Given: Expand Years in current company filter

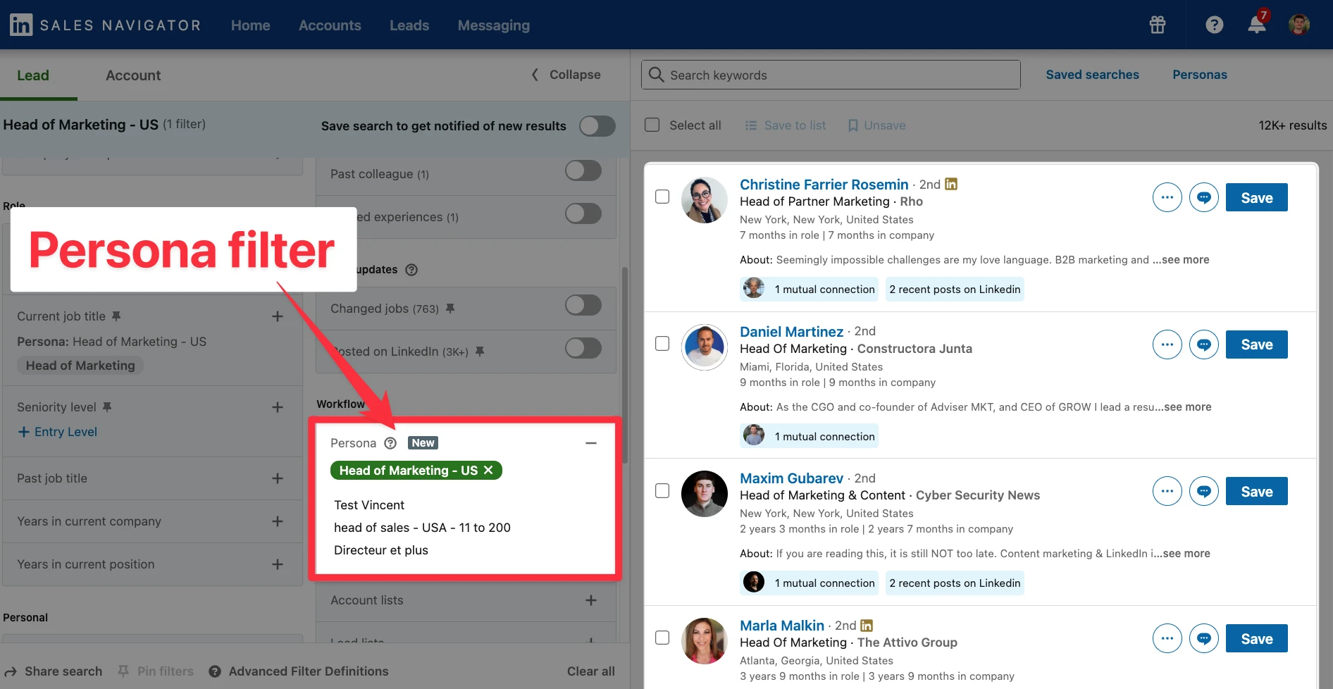Looking at the screenshot, I should pos(278,521).
